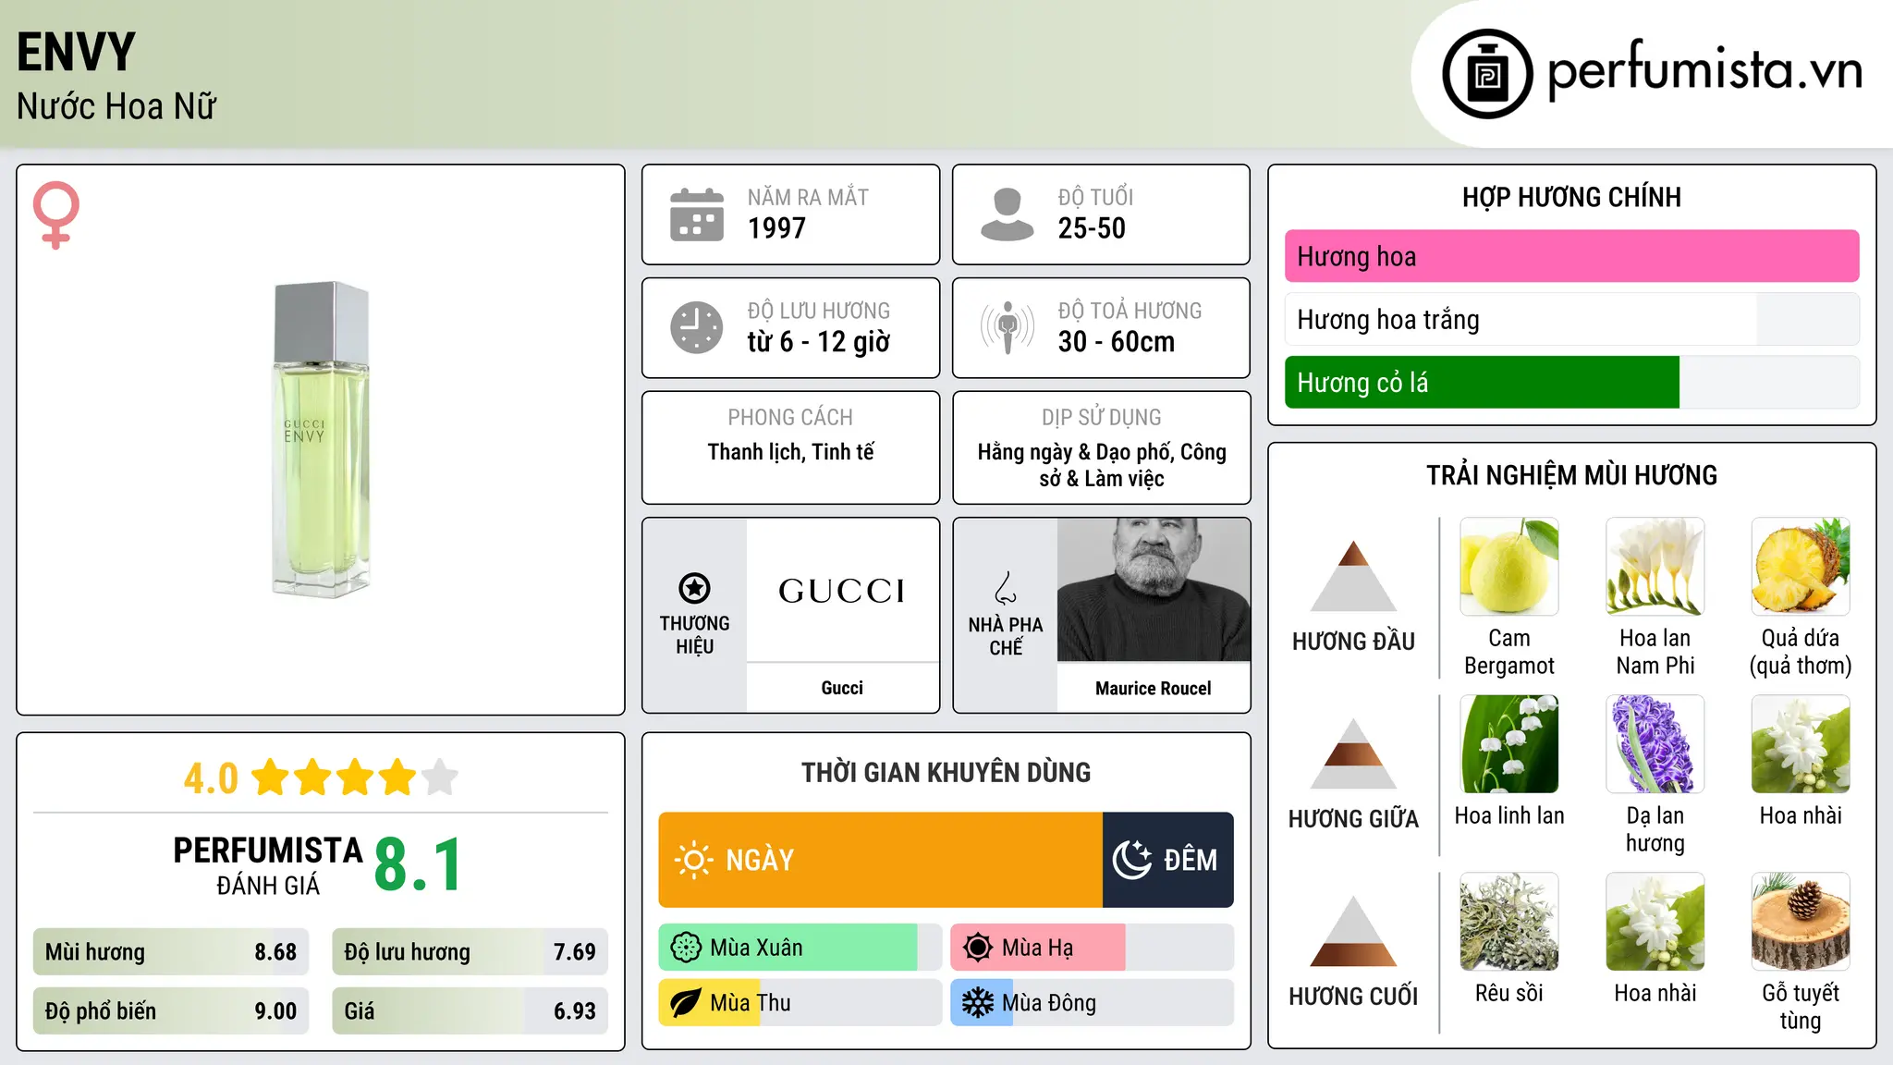Click the Độ phổ biến 9.00 score
Image resolution: width=1893 pixels, height=1065 pixels.
pyautogui.click(x=171, y=1010)
